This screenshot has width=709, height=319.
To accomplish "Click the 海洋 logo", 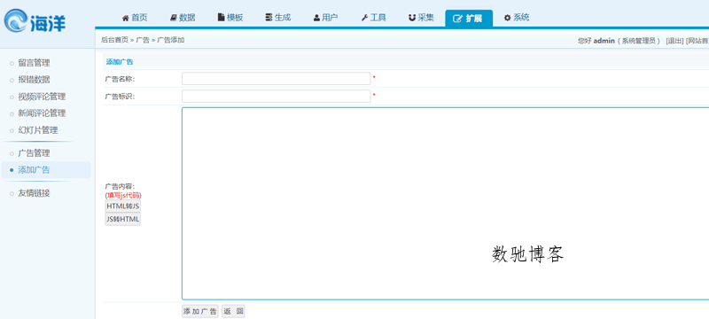I will 35,21.
